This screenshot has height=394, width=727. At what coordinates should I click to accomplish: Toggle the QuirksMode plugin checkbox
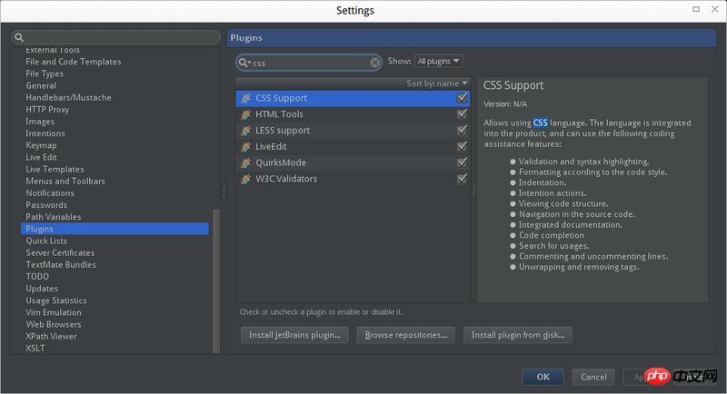click(x=462, y=163)
